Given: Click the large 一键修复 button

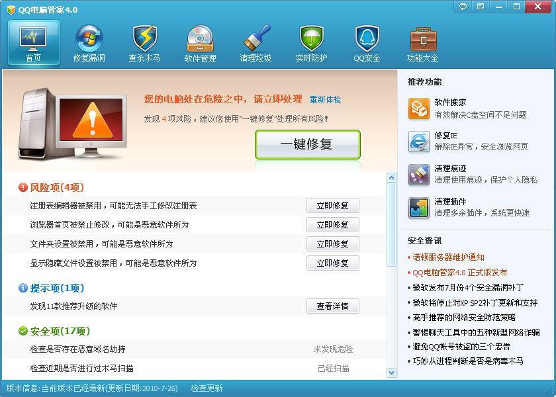Looking at the screenshot, I should tap(307, 144).
